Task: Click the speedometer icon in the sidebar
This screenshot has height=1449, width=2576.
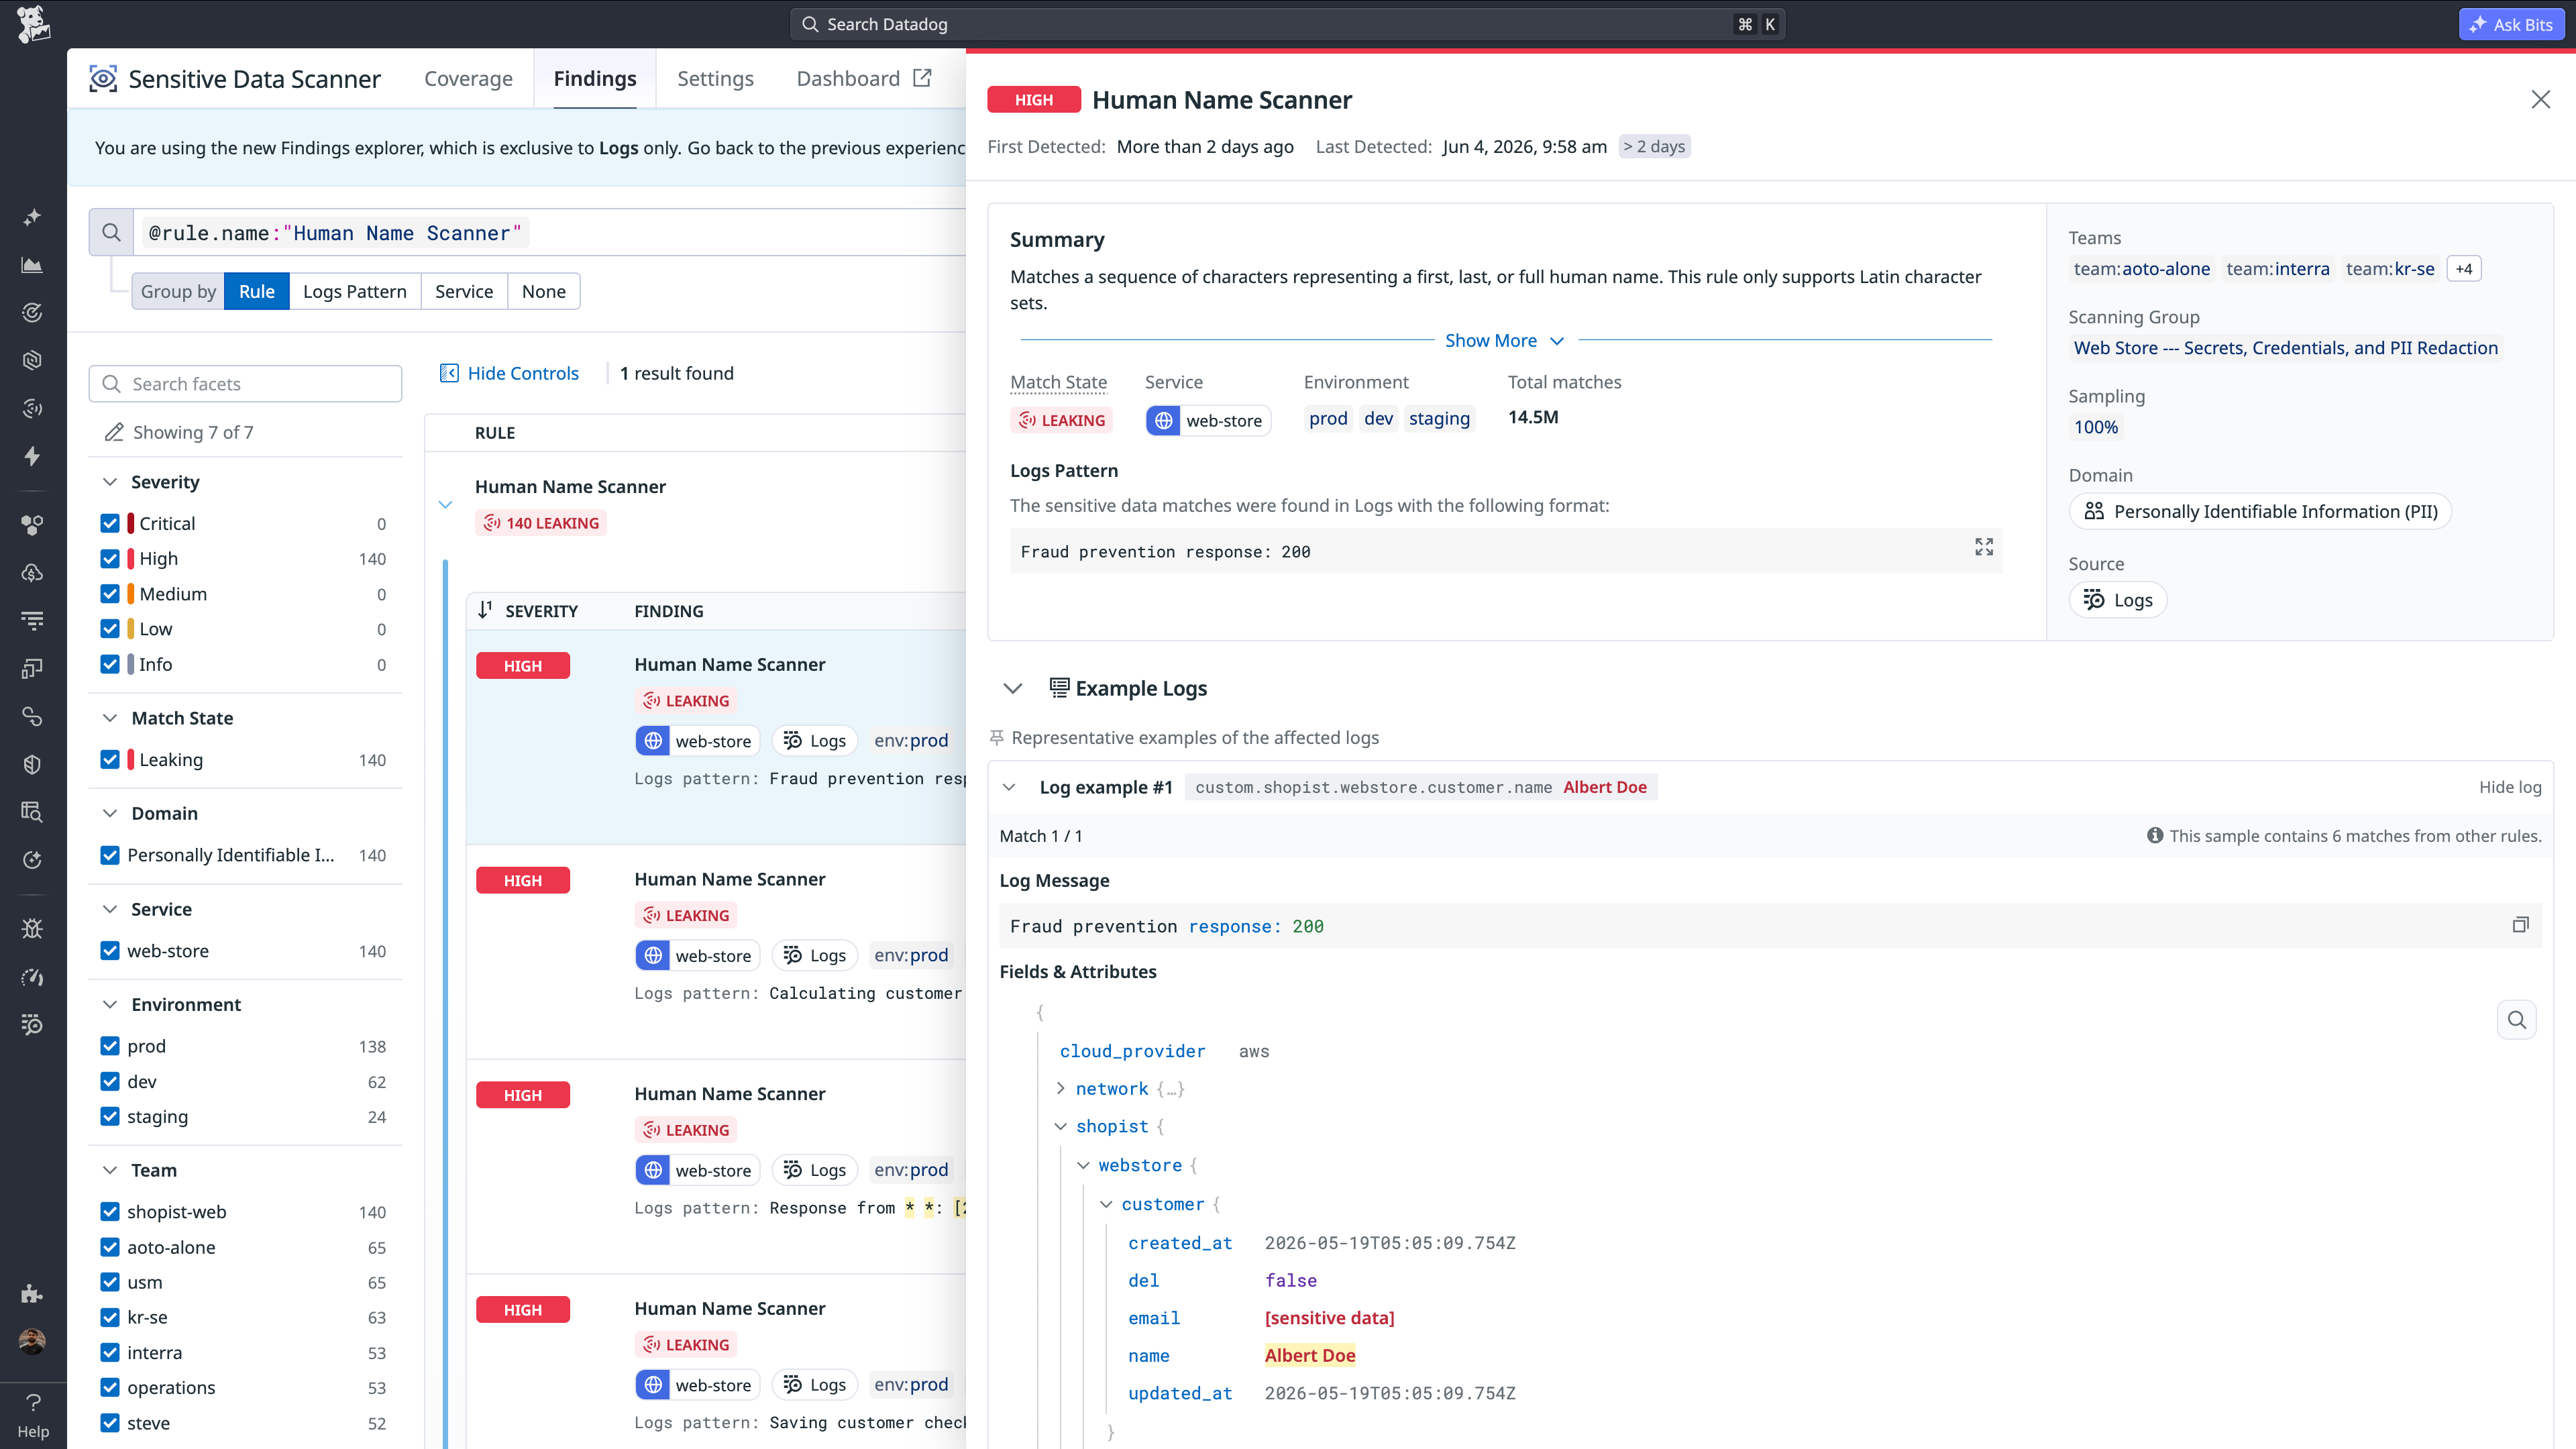Action: [x=33, y=977]
